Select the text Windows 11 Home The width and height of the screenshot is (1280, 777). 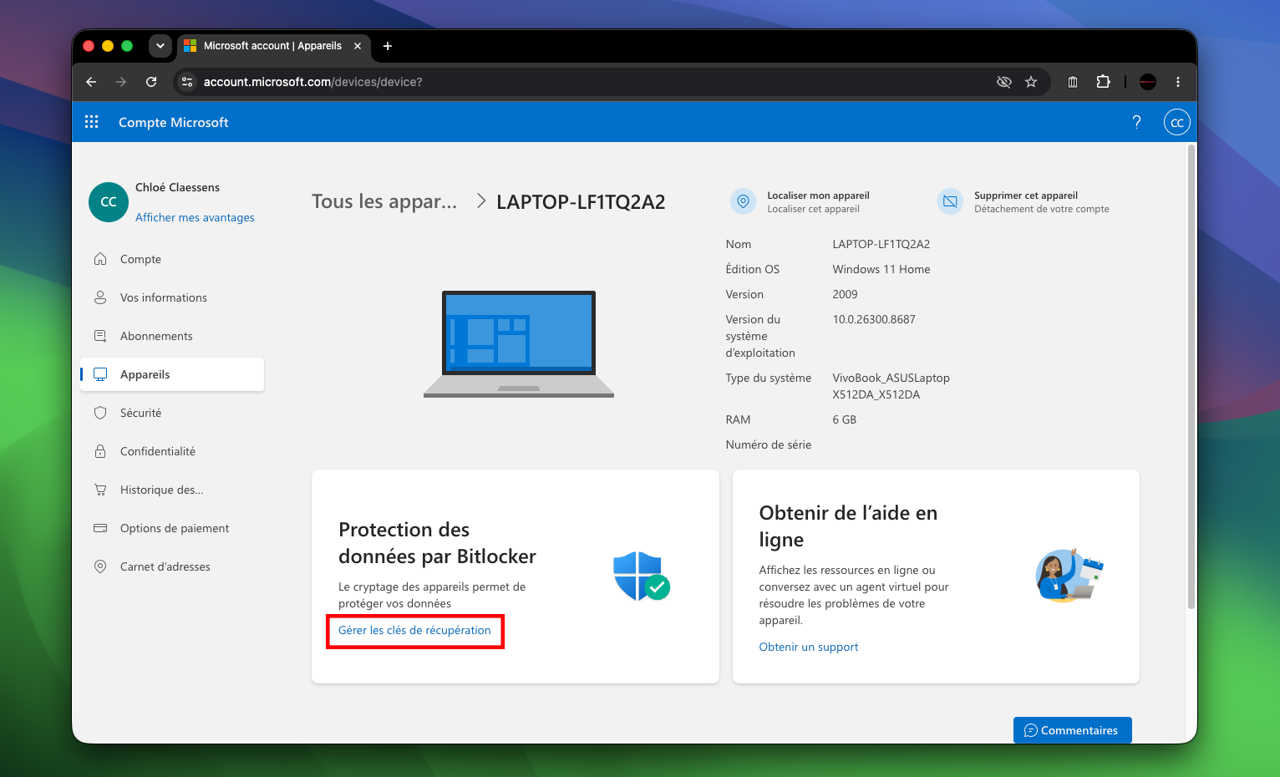pyautogui.click(x=881, y=269)
